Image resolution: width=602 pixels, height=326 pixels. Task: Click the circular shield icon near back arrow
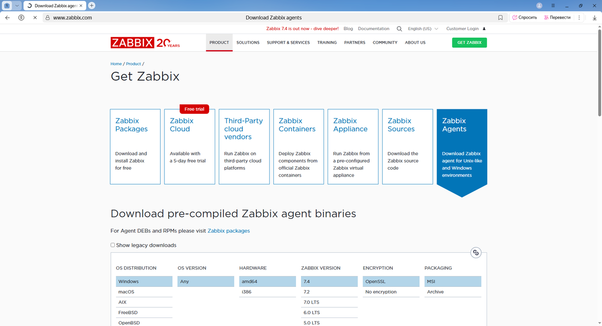click(21, 17)
